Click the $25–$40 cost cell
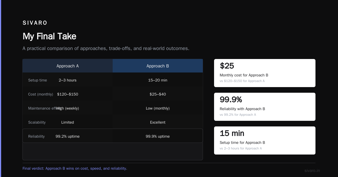The width and height of the screenshot is (338, 177). tap(158, 94)
